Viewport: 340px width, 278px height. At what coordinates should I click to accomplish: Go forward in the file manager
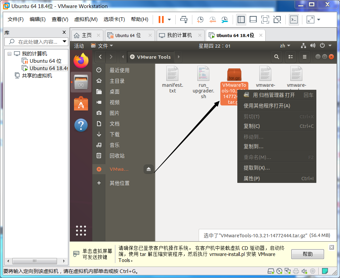click(x=111, y=57)
